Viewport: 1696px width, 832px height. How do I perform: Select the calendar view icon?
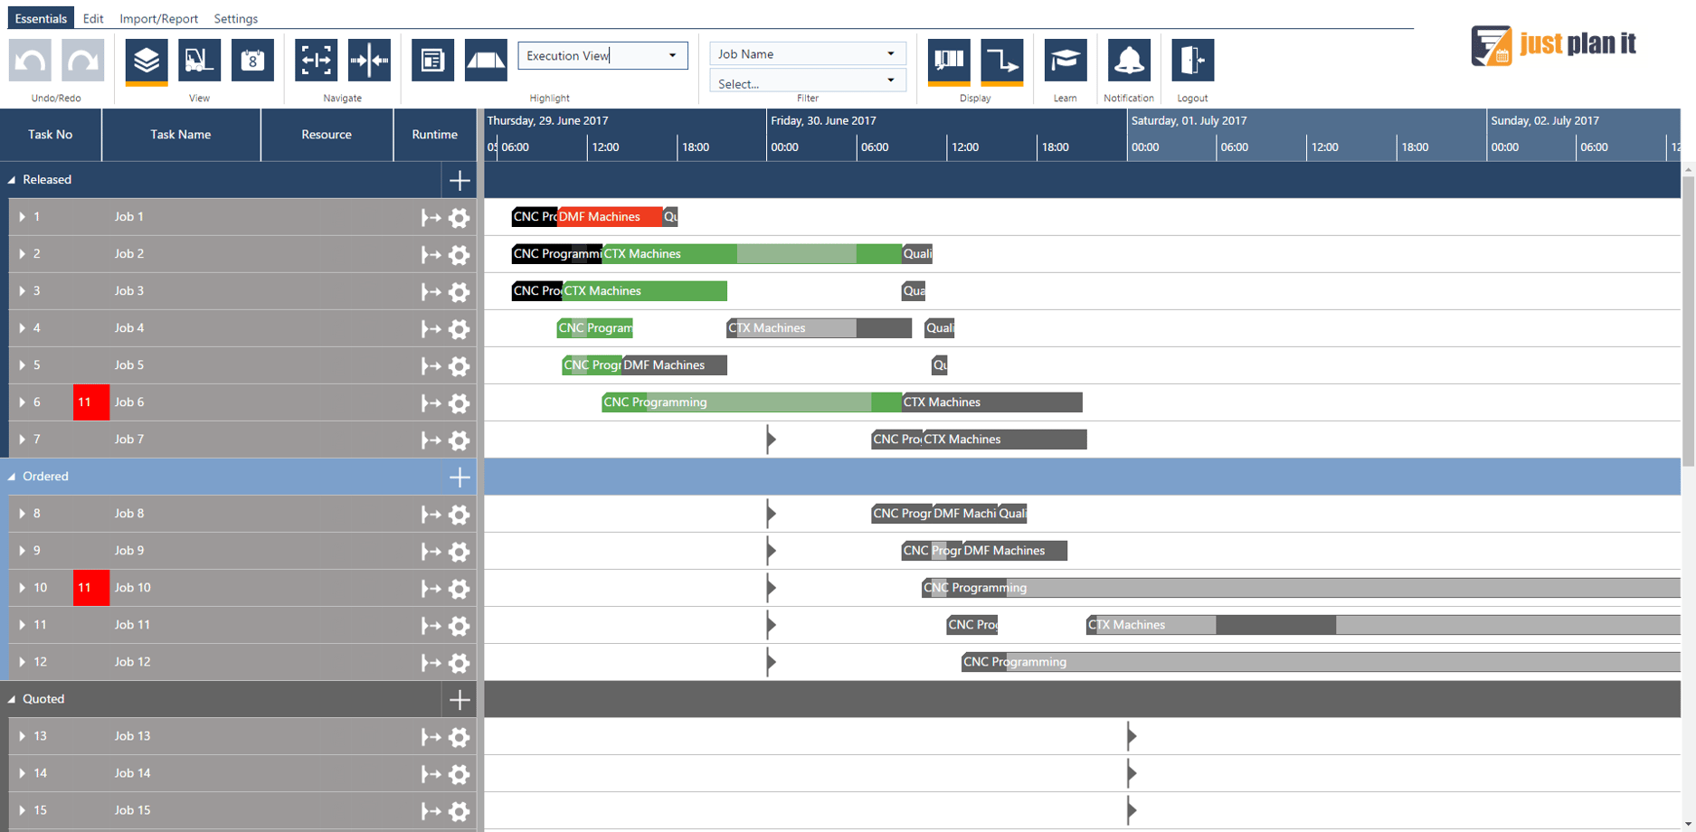point(251,60)
